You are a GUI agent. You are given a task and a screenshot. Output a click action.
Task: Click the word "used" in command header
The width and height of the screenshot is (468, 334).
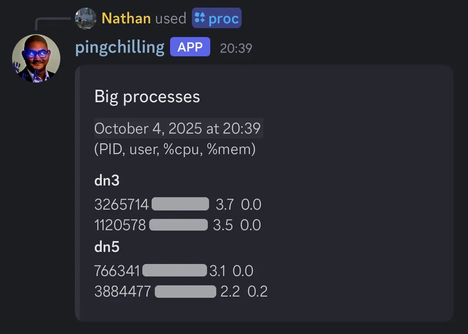click(171, 19)
